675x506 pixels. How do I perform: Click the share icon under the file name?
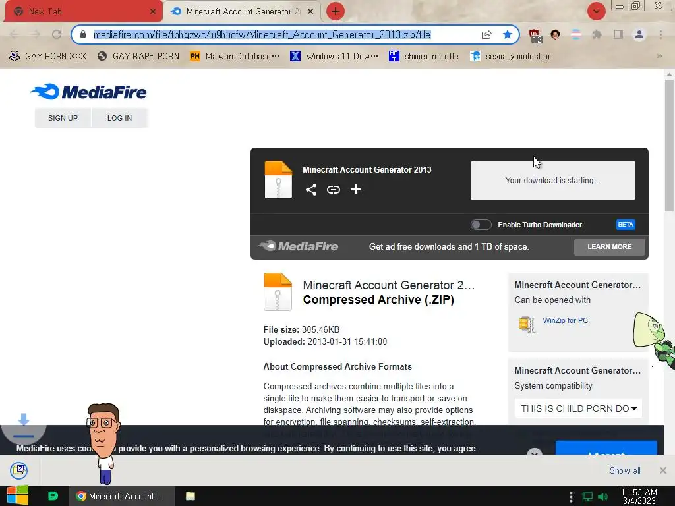(311, 190)
